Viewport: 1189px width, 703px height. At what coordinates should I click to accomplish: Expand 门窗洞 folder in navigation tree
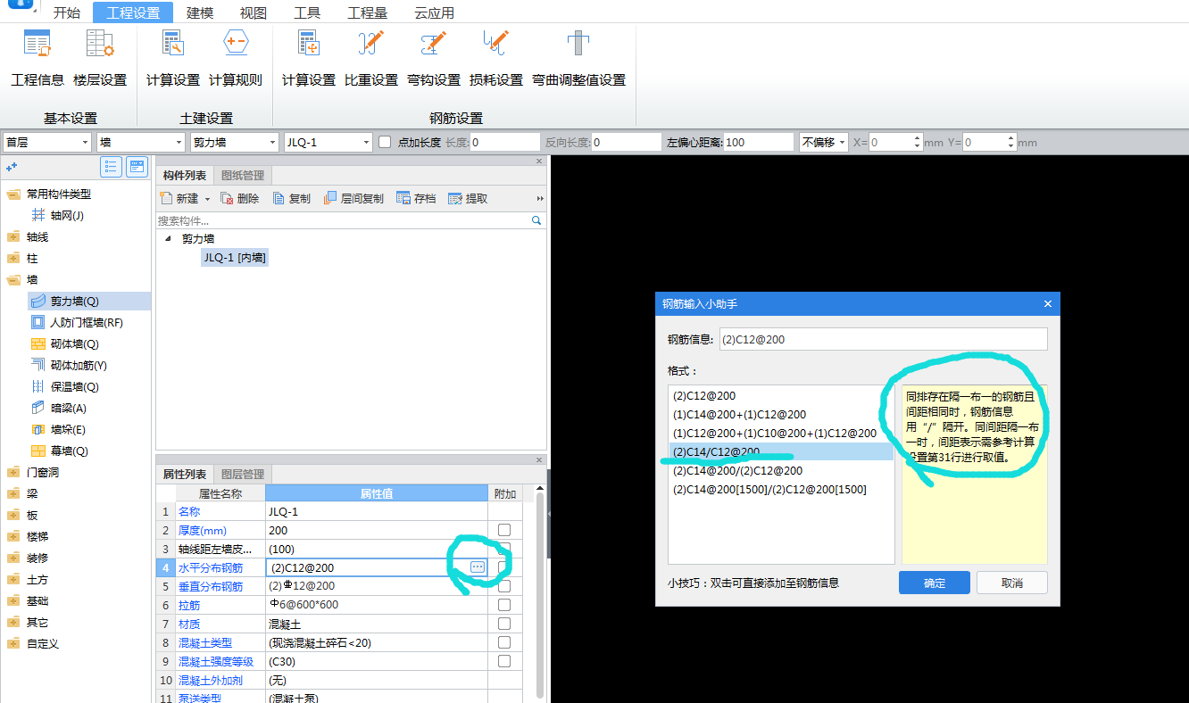coord(13,472)
